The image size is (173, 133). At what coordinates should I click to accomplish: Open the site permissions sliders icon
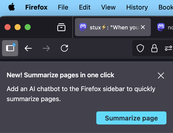tap(168, 48)
